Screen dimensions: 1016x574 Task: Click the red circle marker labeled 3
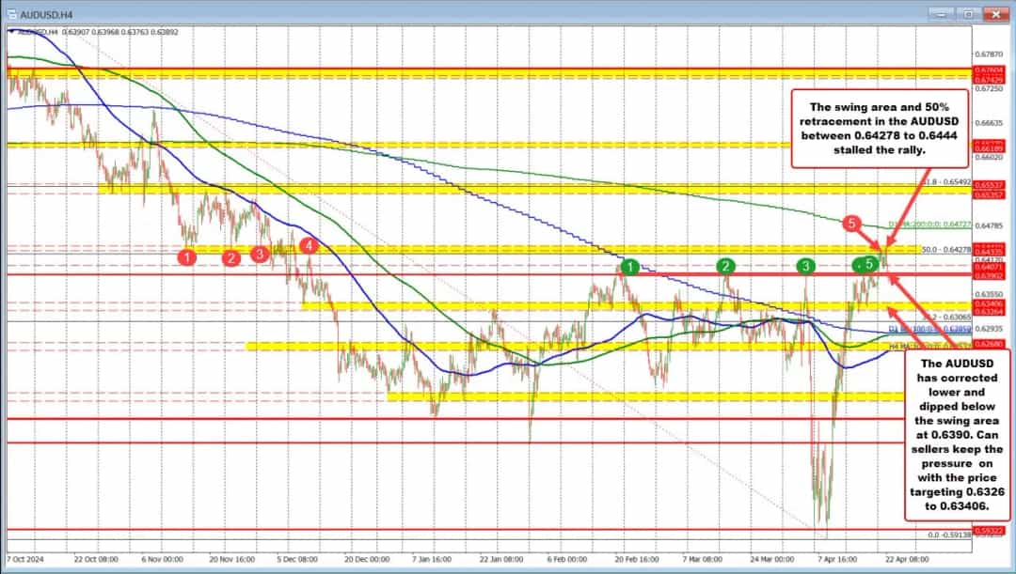pos(260,253)
